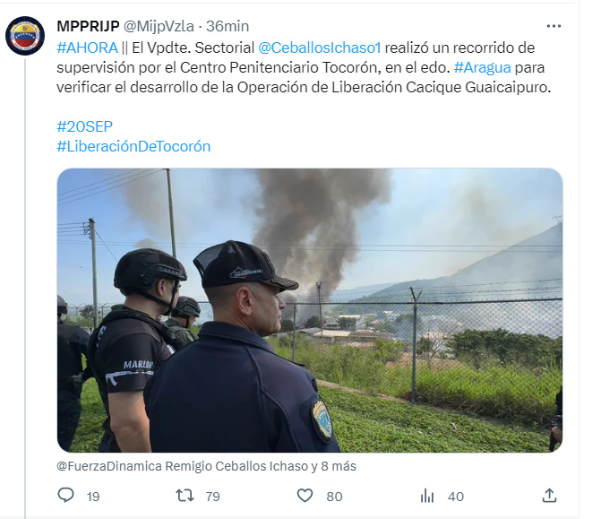601x519 pixels.
Task: Click the MPPRIJP display name
Action: [x=88, y=27]
